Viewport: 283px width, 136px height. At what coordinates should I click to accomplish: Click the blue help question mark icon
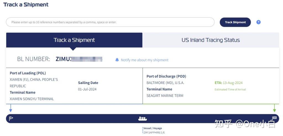point(258,22)
